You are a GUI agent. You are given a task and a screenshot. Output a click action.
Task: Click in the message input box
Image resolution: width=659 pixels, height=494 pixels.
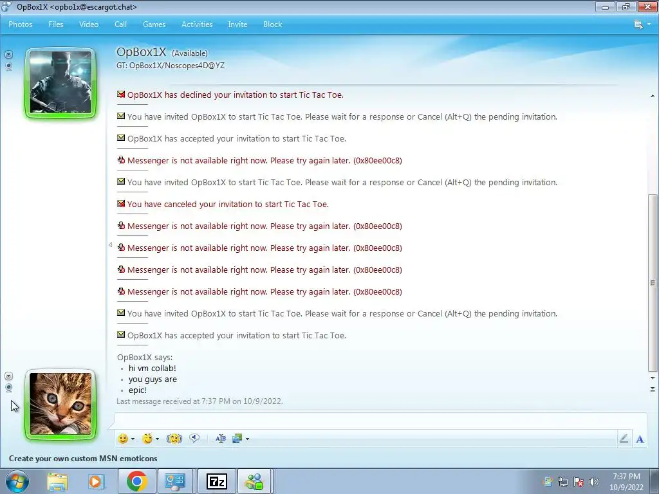[x=380, y=421]
